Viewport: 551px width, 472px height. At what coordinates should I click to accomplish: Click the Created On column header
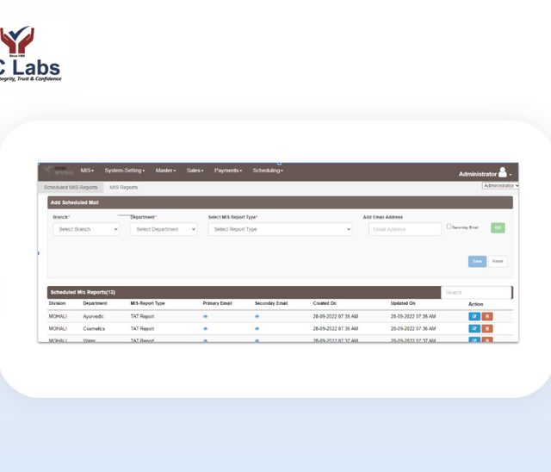point(325,303)
